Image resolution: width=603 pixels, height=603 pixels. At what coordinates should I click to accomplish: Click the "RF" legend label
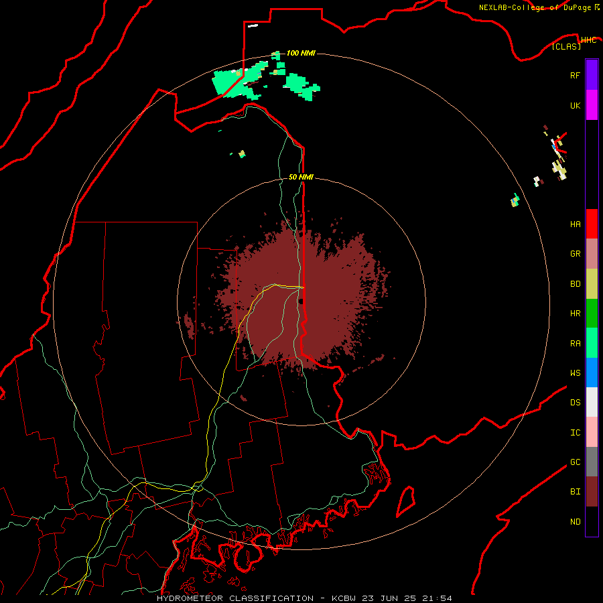(x=575, y=76)
